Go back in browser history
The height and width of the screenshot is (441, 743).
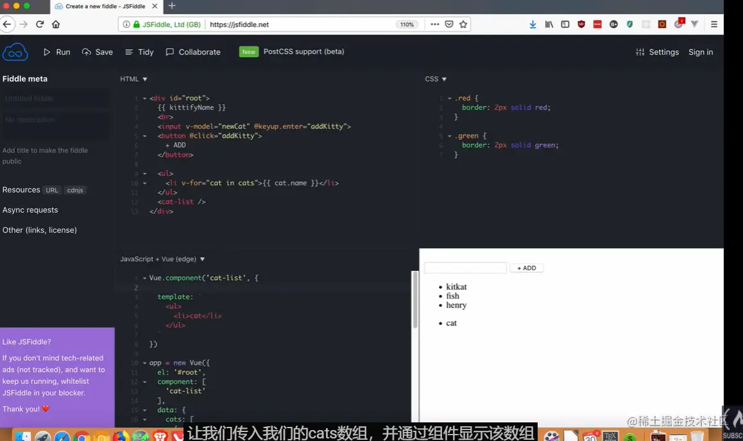[7, 24]
